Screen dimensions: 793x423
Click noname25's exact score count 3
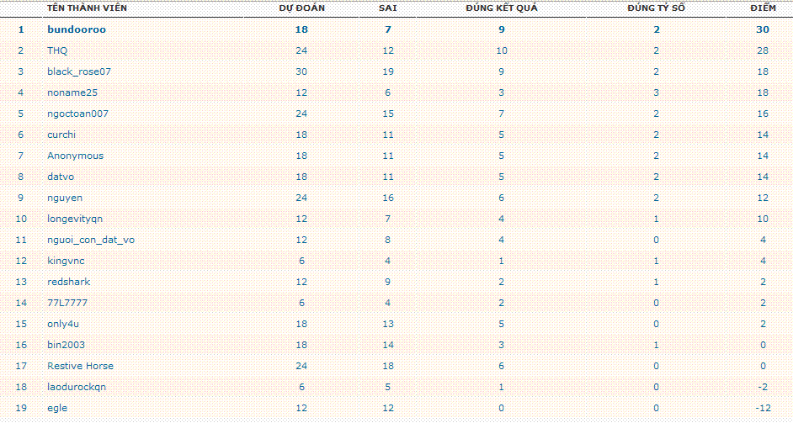point(657,93)
